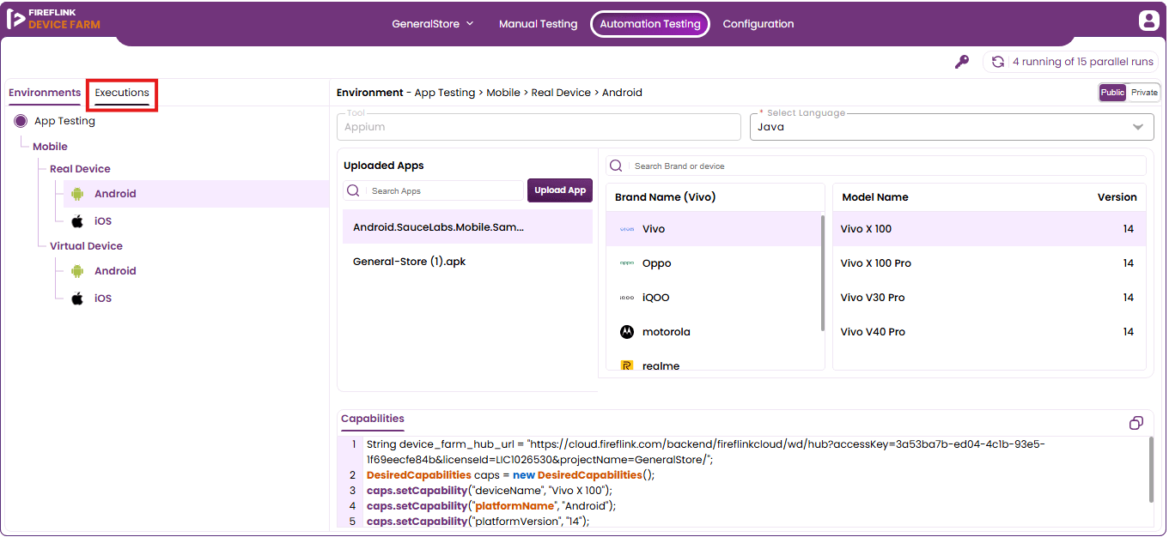Focus the Search Apps input field
Screen dimensions: 1169x537
tap(433, 190)
